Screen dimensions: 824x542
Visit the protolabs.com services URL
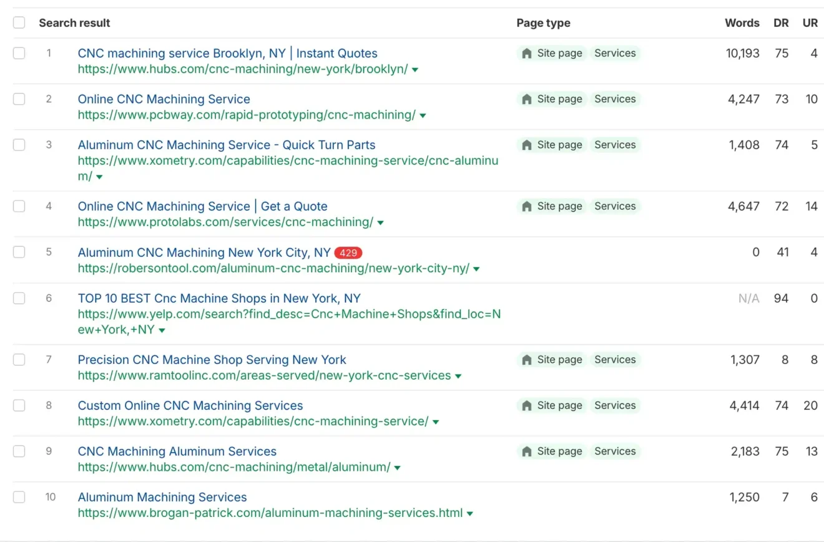(x=225, y=222)
